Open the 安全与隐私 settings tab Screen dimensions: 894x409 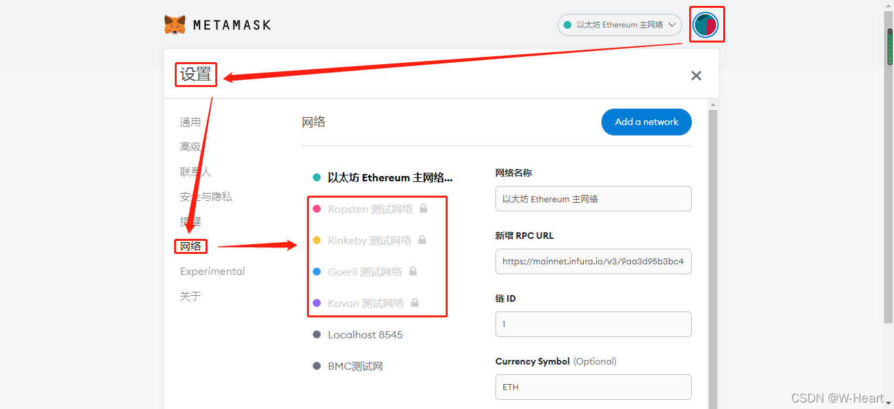click(206, 196)
